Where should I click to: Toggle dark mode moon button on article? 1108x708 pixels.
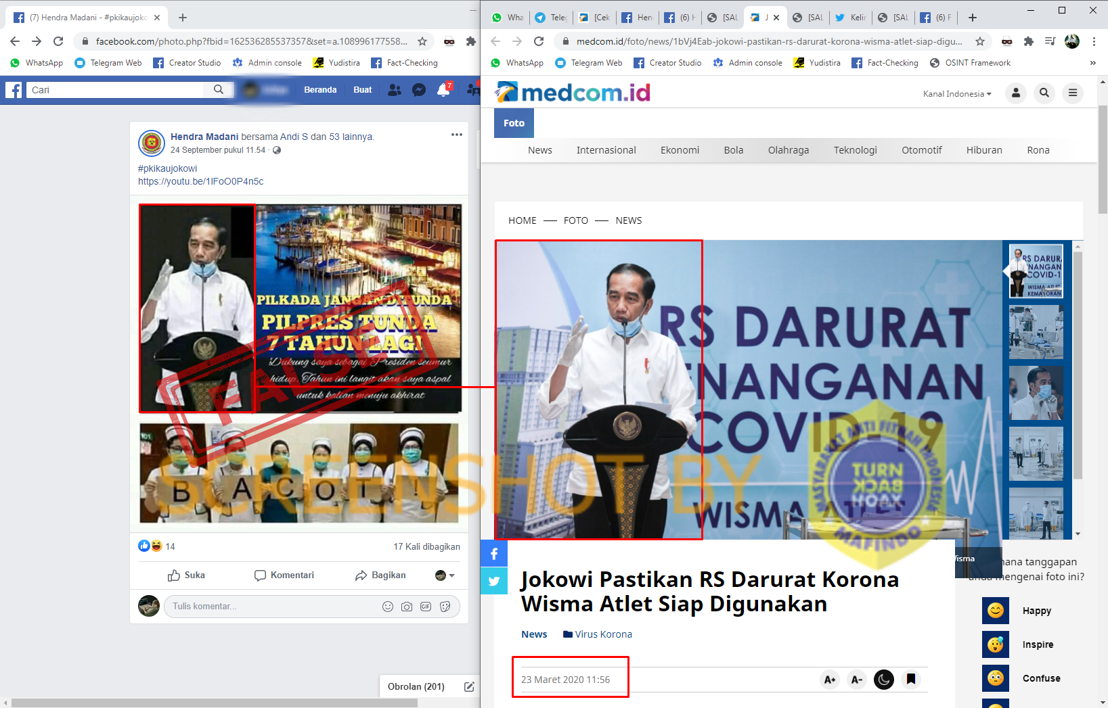[884, 680]
